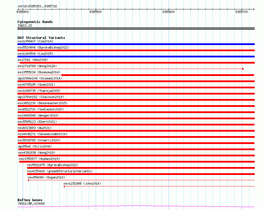Open nsv4438271 (GenomeinaBottle) variant
The image size is (263, 210).
43,134
